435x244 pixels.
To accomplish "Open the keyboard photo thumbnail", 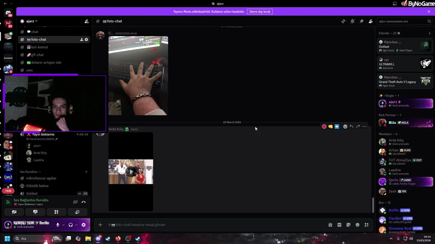I will coord(138,76).
